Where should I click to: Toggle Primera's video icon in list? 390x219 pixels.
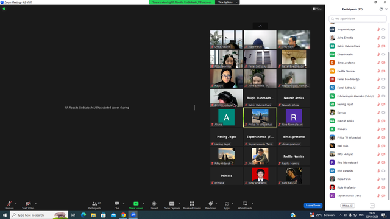[x=383, y=130]
